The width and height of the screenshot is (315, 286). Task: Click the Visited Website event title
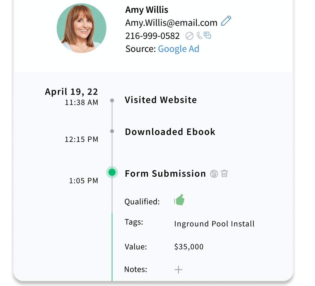point(161,100)
